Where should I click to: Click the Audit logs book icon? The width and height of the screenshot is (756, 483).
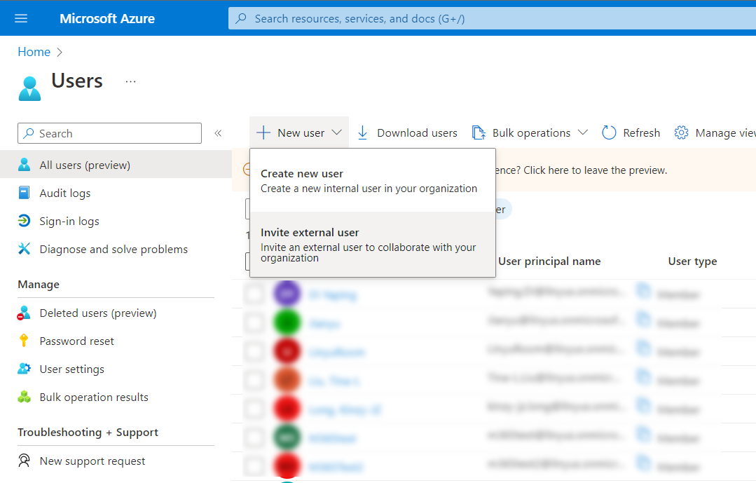point(24,193)
